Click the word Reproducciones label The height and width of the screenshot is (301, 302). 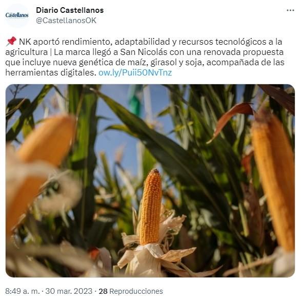point(136,291)
